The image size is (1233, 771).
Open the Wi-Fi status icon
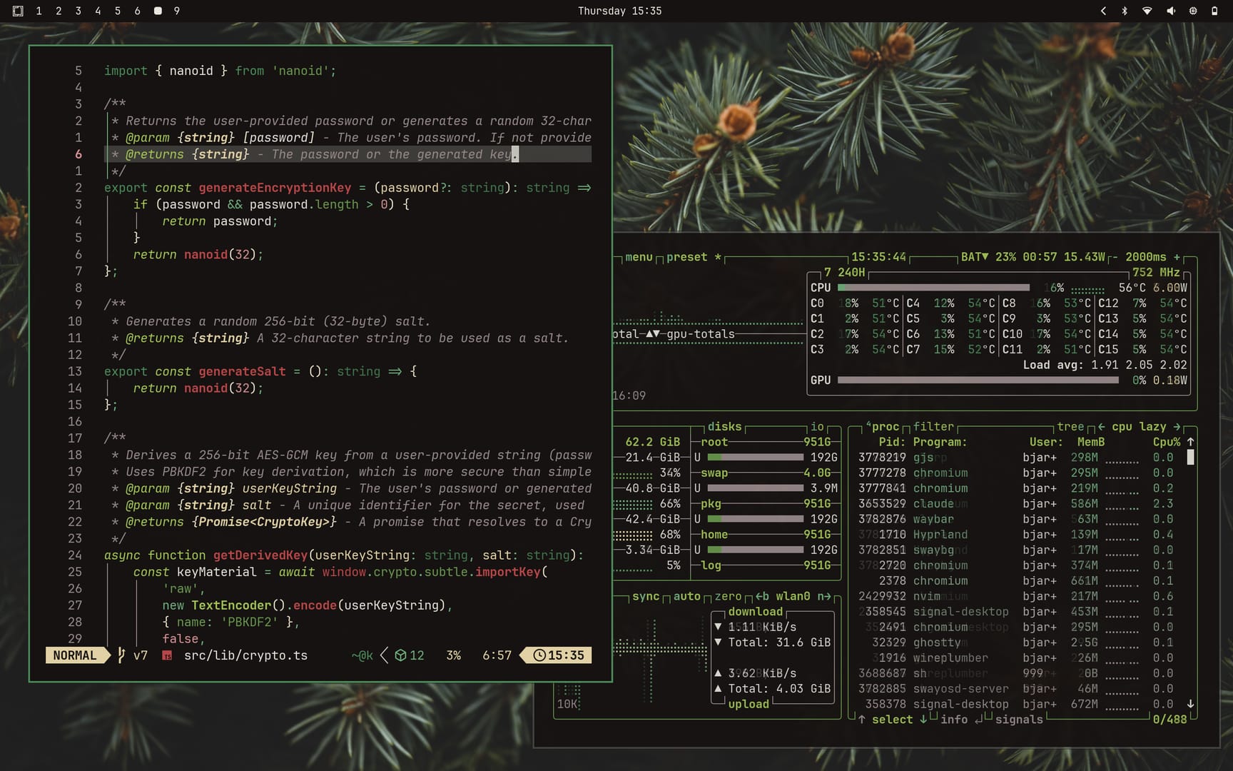[1147, 11]
